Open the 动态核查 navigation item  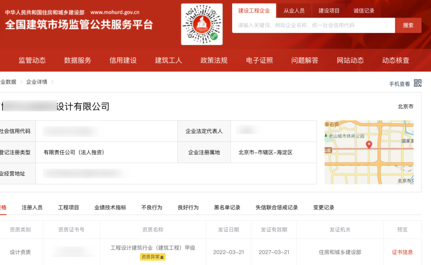395,60
